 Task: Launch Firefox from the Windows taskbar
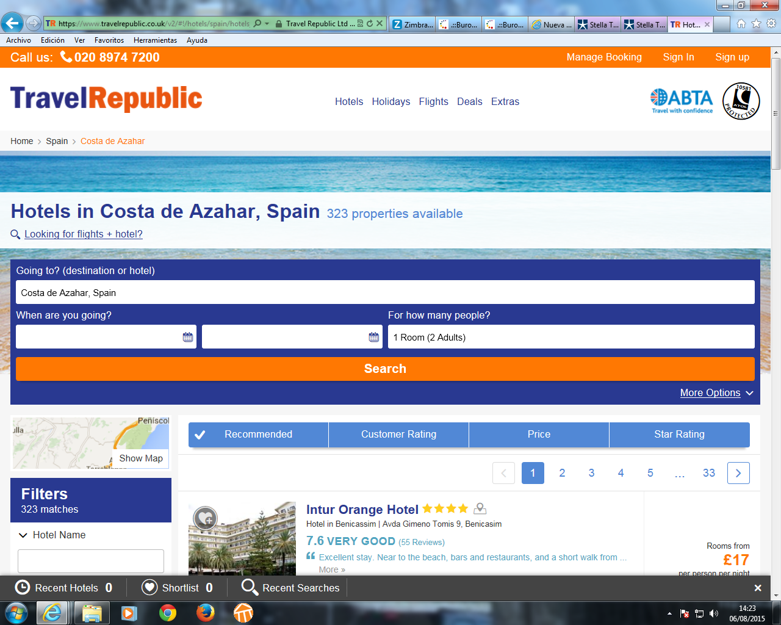click(x=205, y=612)
